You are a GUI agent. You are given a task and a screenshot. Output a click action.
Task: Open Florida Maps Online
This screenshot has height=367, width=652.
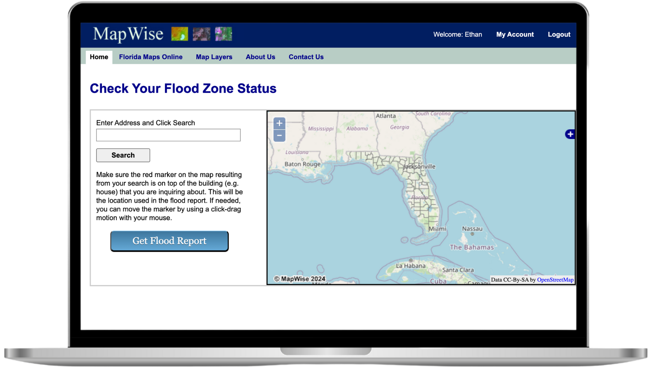(x=151, y=57)
